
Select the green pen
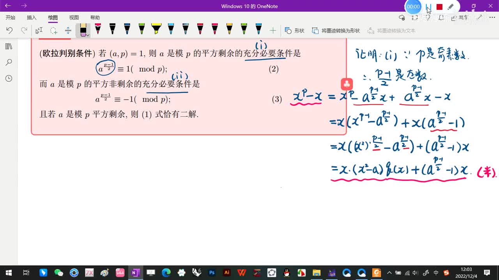(x=142, y=29)
